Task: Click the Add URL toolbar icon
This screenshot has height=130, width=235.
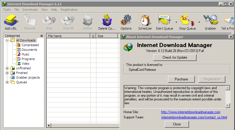Action: point(11,20)
